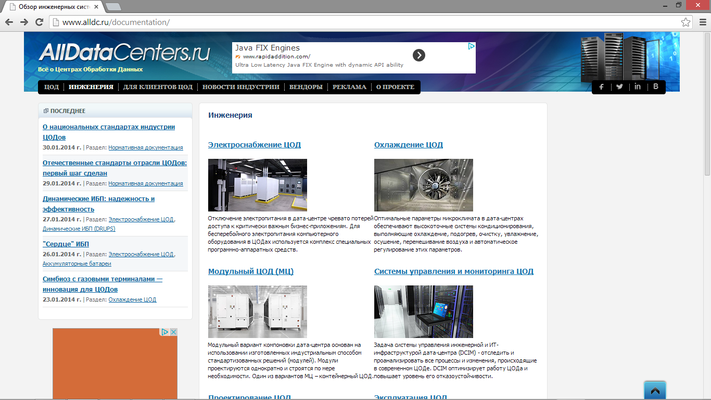Open Нормативная документация link dated 29.01.2014

click(x=146, y=183)
